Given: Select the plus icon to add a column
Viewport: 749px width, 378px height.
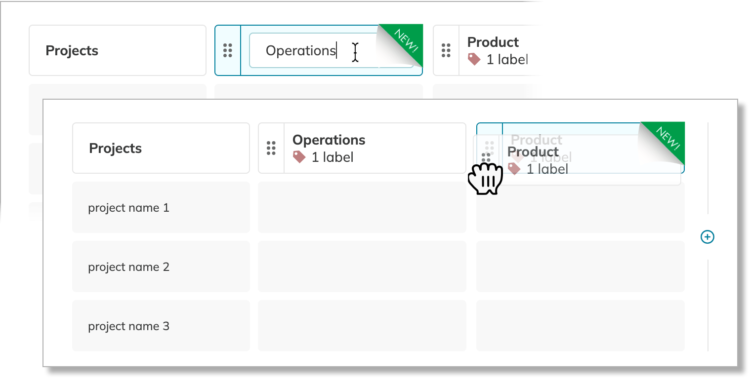Looking at the screenshot, I should (x=707, y=237).
